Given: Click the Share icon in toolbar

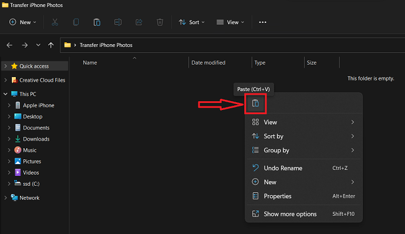Looking at the screenshot, I should (139, 22).
